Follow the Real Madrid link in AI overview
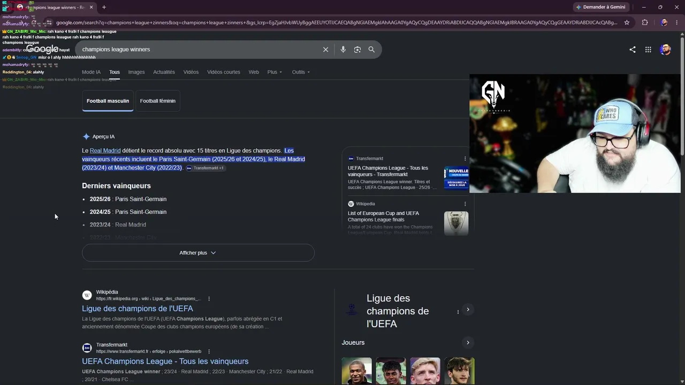Viewport: 685px width, 385px height. (105, 151)
